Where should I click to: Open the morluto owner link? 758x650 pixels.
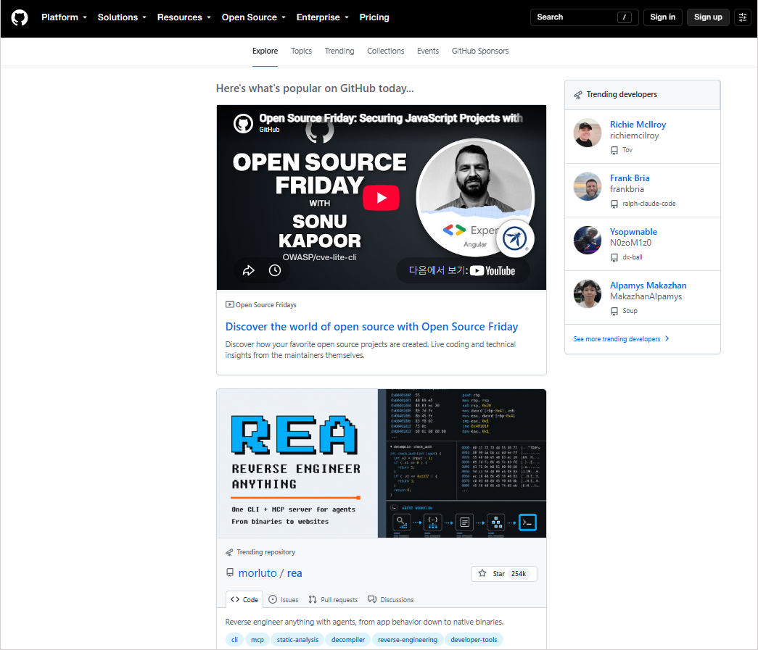pyautogui.click(x=258, y=573)
